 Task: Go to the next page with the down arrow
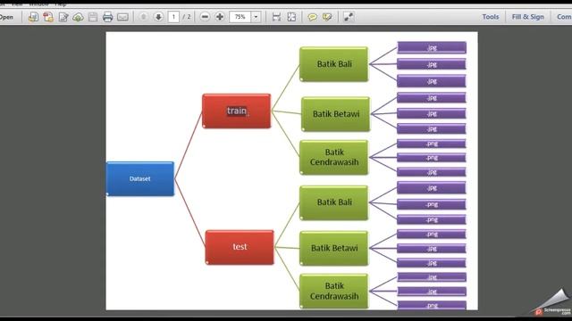(158, 17)
